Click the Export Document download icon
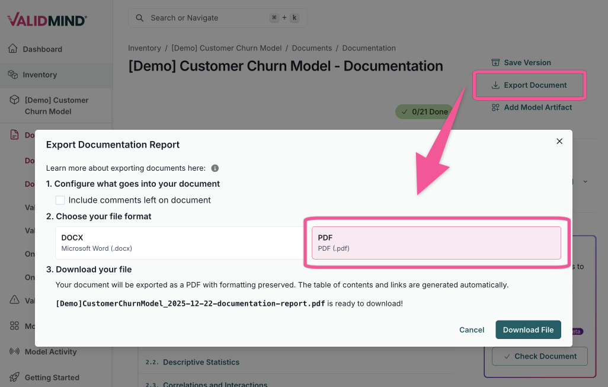Viewport: 608px width, 387px height. tap(496, 85)
